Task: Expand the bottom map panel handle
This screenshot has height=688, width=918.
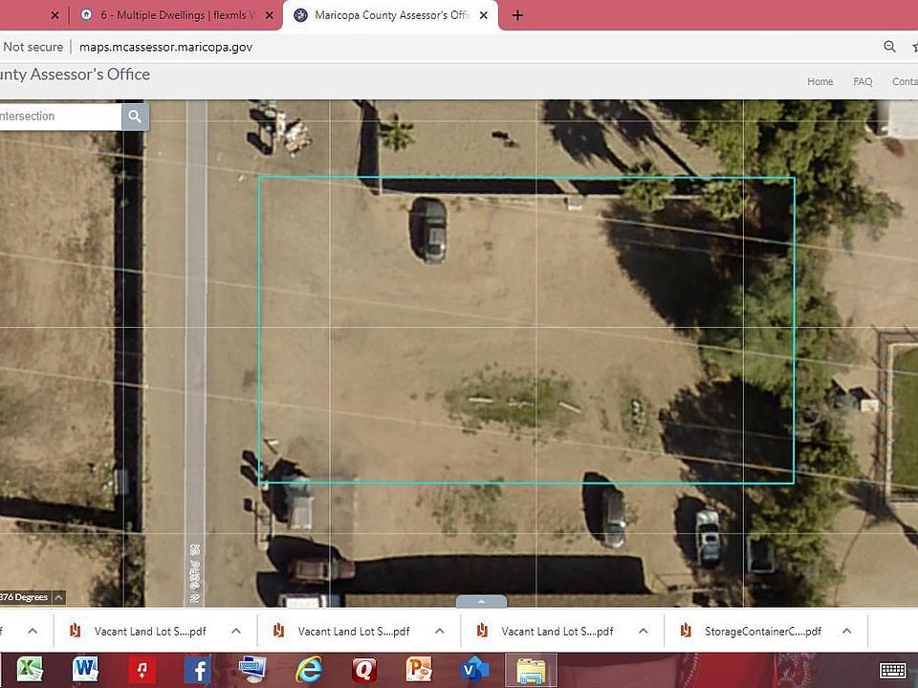Action: point(481,601)
